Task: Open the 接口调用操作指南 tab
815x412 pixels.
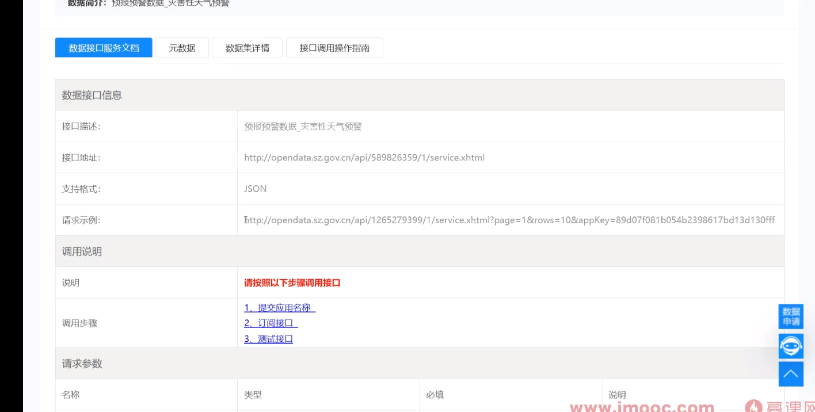Action: [x=334, y=48]
